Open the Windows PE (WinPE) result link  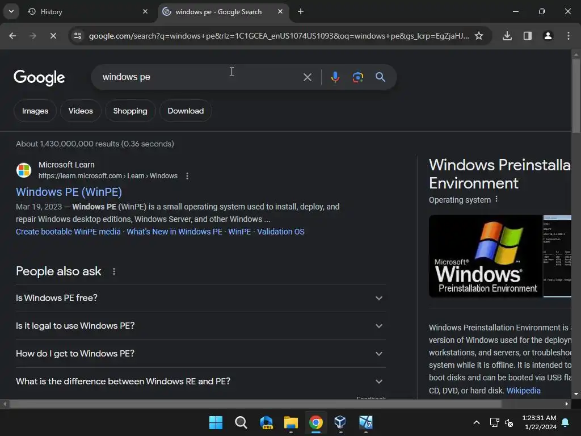[69, 192]
